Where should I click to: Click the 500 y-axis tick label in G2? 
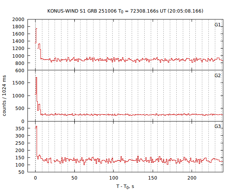click(21, 108)
